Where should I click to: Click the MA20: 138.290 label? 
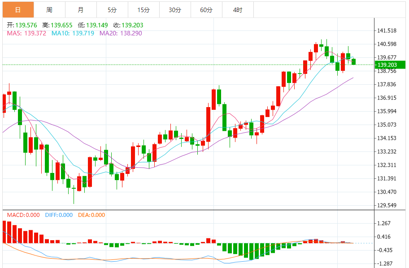(121, 33)
